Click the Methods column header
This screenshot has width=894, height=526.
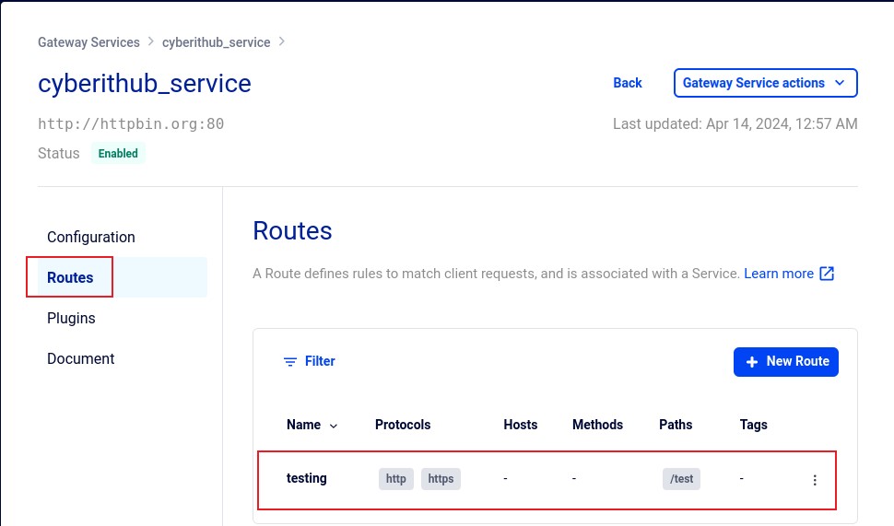(x=597, y=425)
